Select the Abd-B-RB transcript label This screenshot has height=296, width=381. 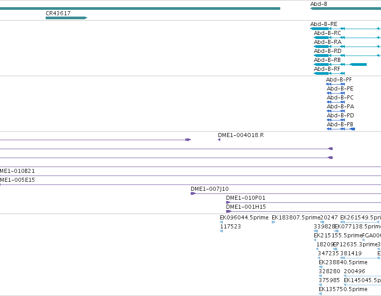pos(327,60)
